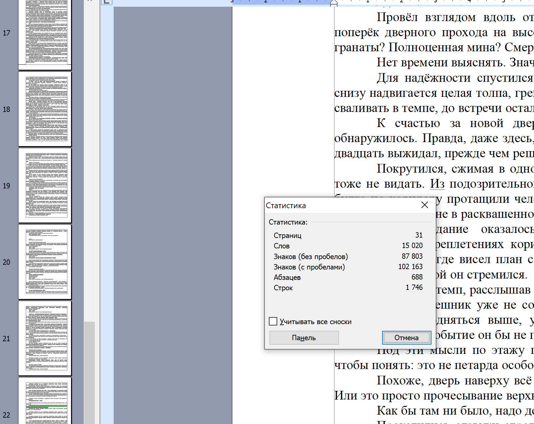Enable the Учитывать все сноски checkbox
534x424 pixels.
pos(273,321)
